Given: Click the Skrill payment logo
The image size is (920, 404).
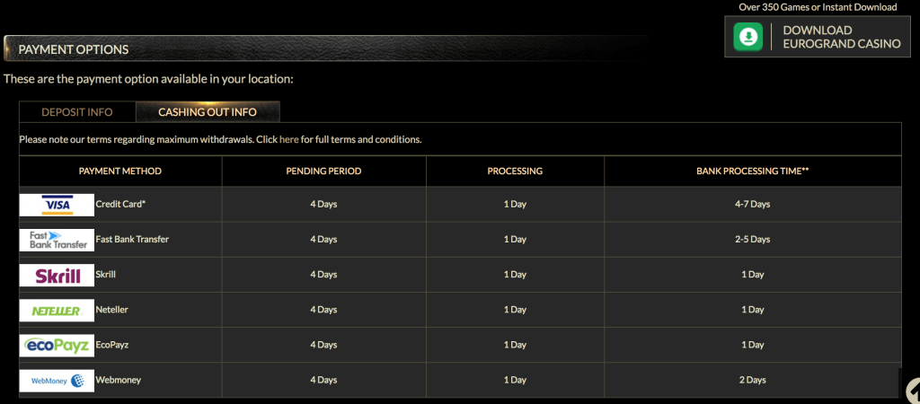Looking at the screenshot, I should pos(57,275).
